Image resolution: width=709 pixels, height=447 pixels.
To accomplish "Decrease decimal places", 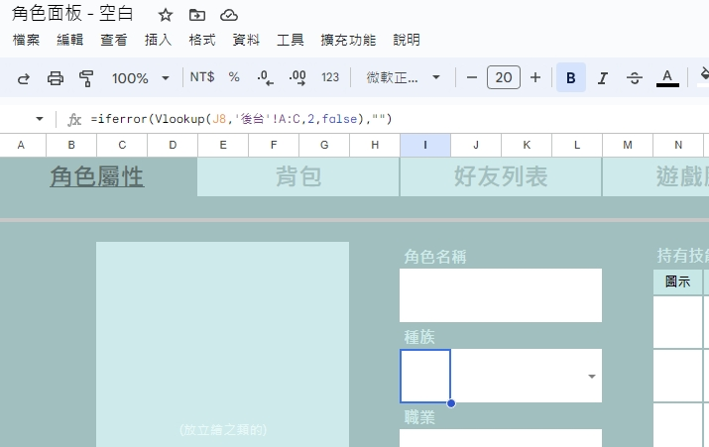I will click(265, 77).
